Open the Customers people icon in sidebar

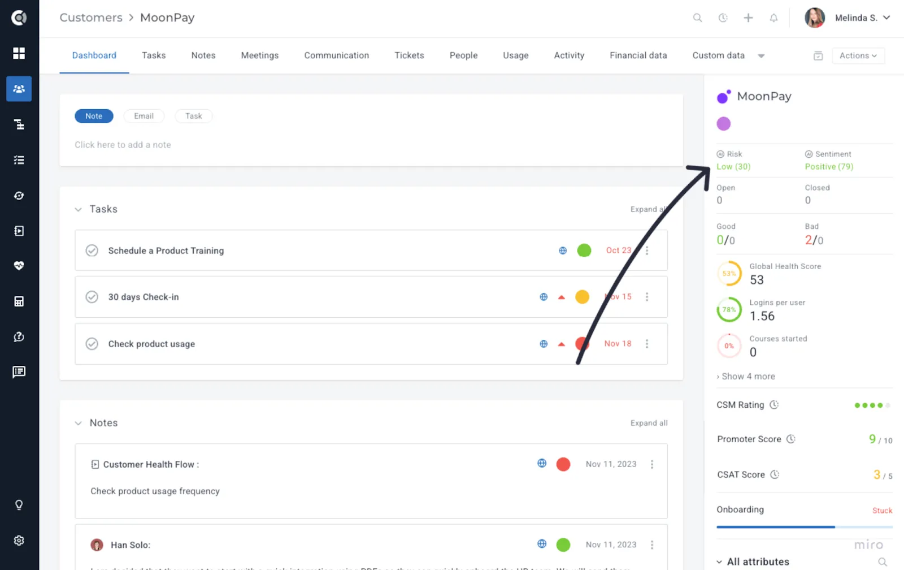(x=19, y=89)
